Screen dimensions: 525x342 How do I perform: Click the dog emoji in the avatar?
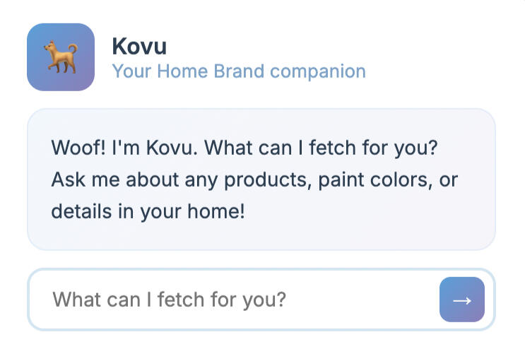point(61,57)
